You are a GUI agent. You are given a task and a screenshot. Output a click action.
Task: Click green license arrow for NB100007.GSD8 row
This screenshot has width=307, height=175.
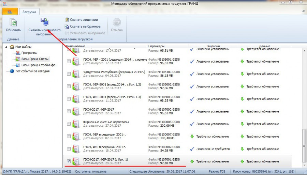pyautogui.click(x=192, y=137)
